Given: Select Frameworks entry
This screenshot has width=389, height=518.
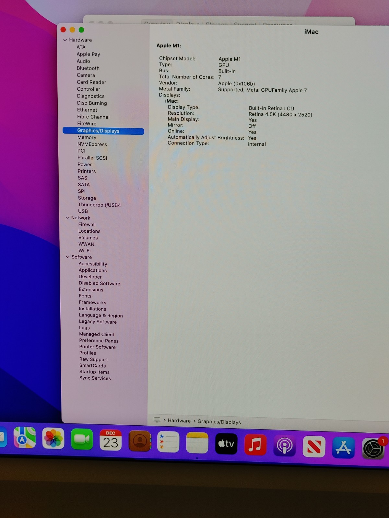Looking at the screenshot, I should (x=93, y=303).
